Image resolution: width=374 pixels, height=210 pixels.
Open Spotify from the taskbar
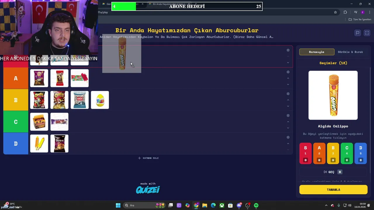coord(256,205)
